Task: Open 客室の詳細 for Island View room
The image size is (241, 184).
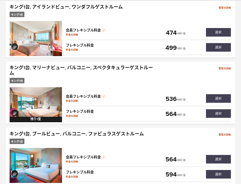Action: point(225,8)
